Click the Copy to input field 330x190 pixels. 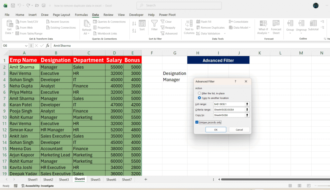[x=229, y=115]
